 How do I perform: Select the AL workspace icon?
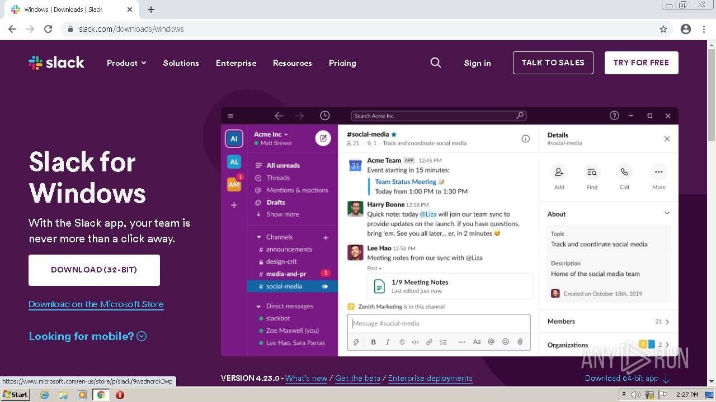tap(234, 162)
